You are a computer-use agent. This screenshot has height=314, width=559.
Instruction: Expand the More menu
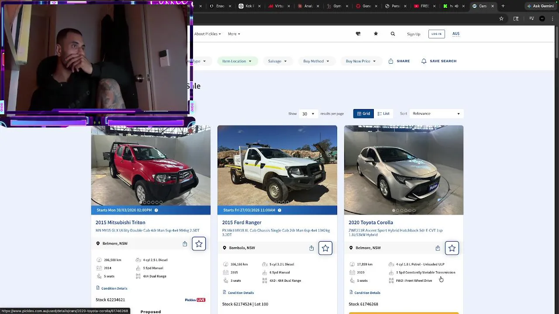click(234, 34)
